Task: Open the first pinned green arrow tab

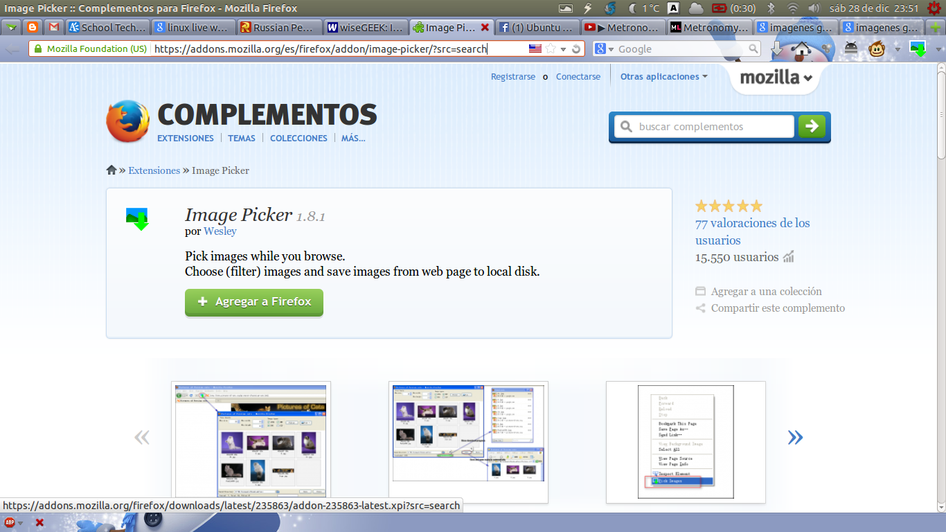Action: 10,28
